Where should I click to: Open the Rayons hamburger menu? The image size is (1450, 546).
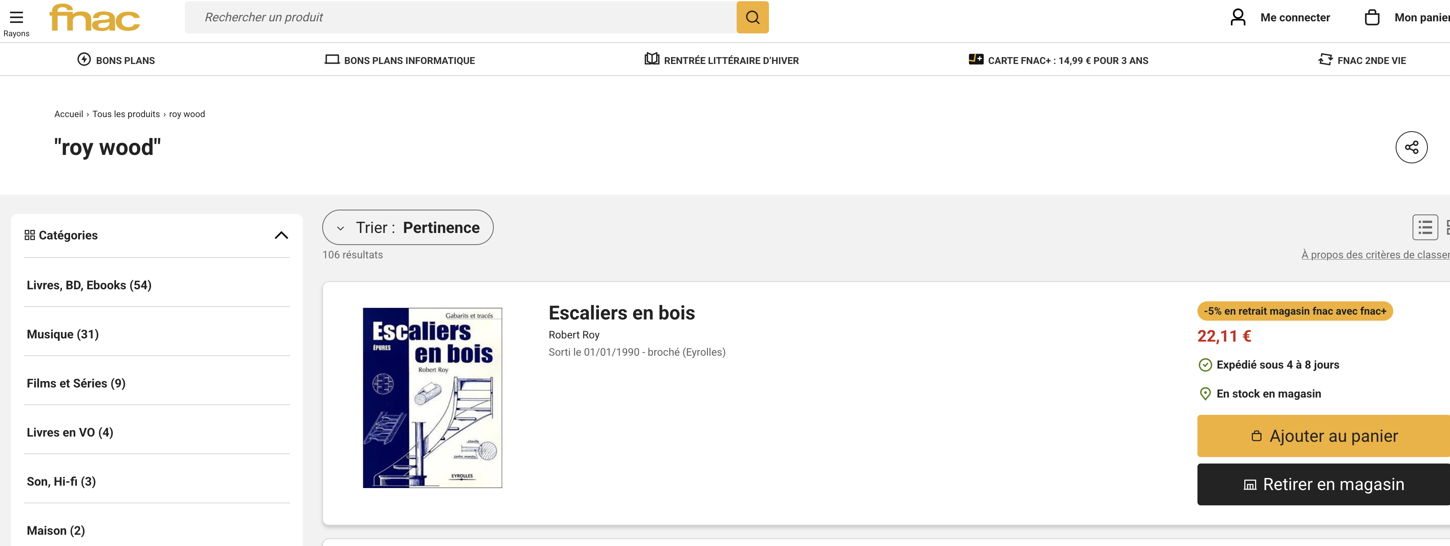(x=17, y=17)
